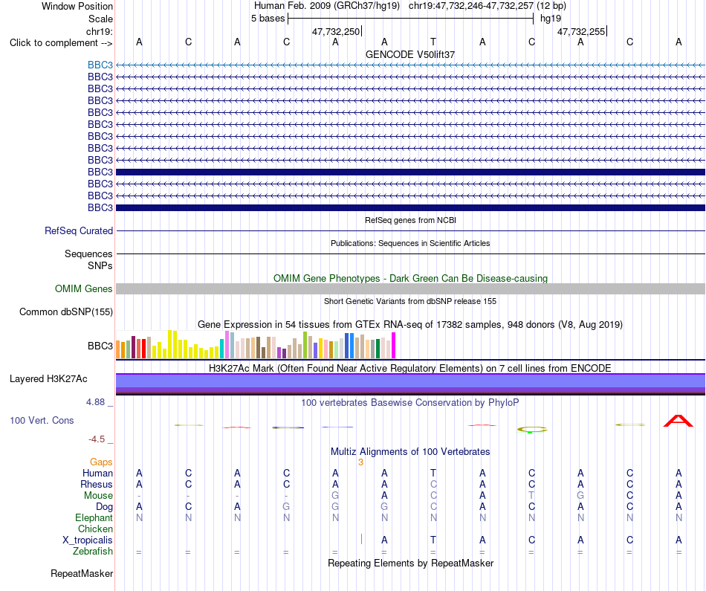Screen dimensions: 706x591
Task: Select the Zebrafish alignment row label
Action: 93,551
